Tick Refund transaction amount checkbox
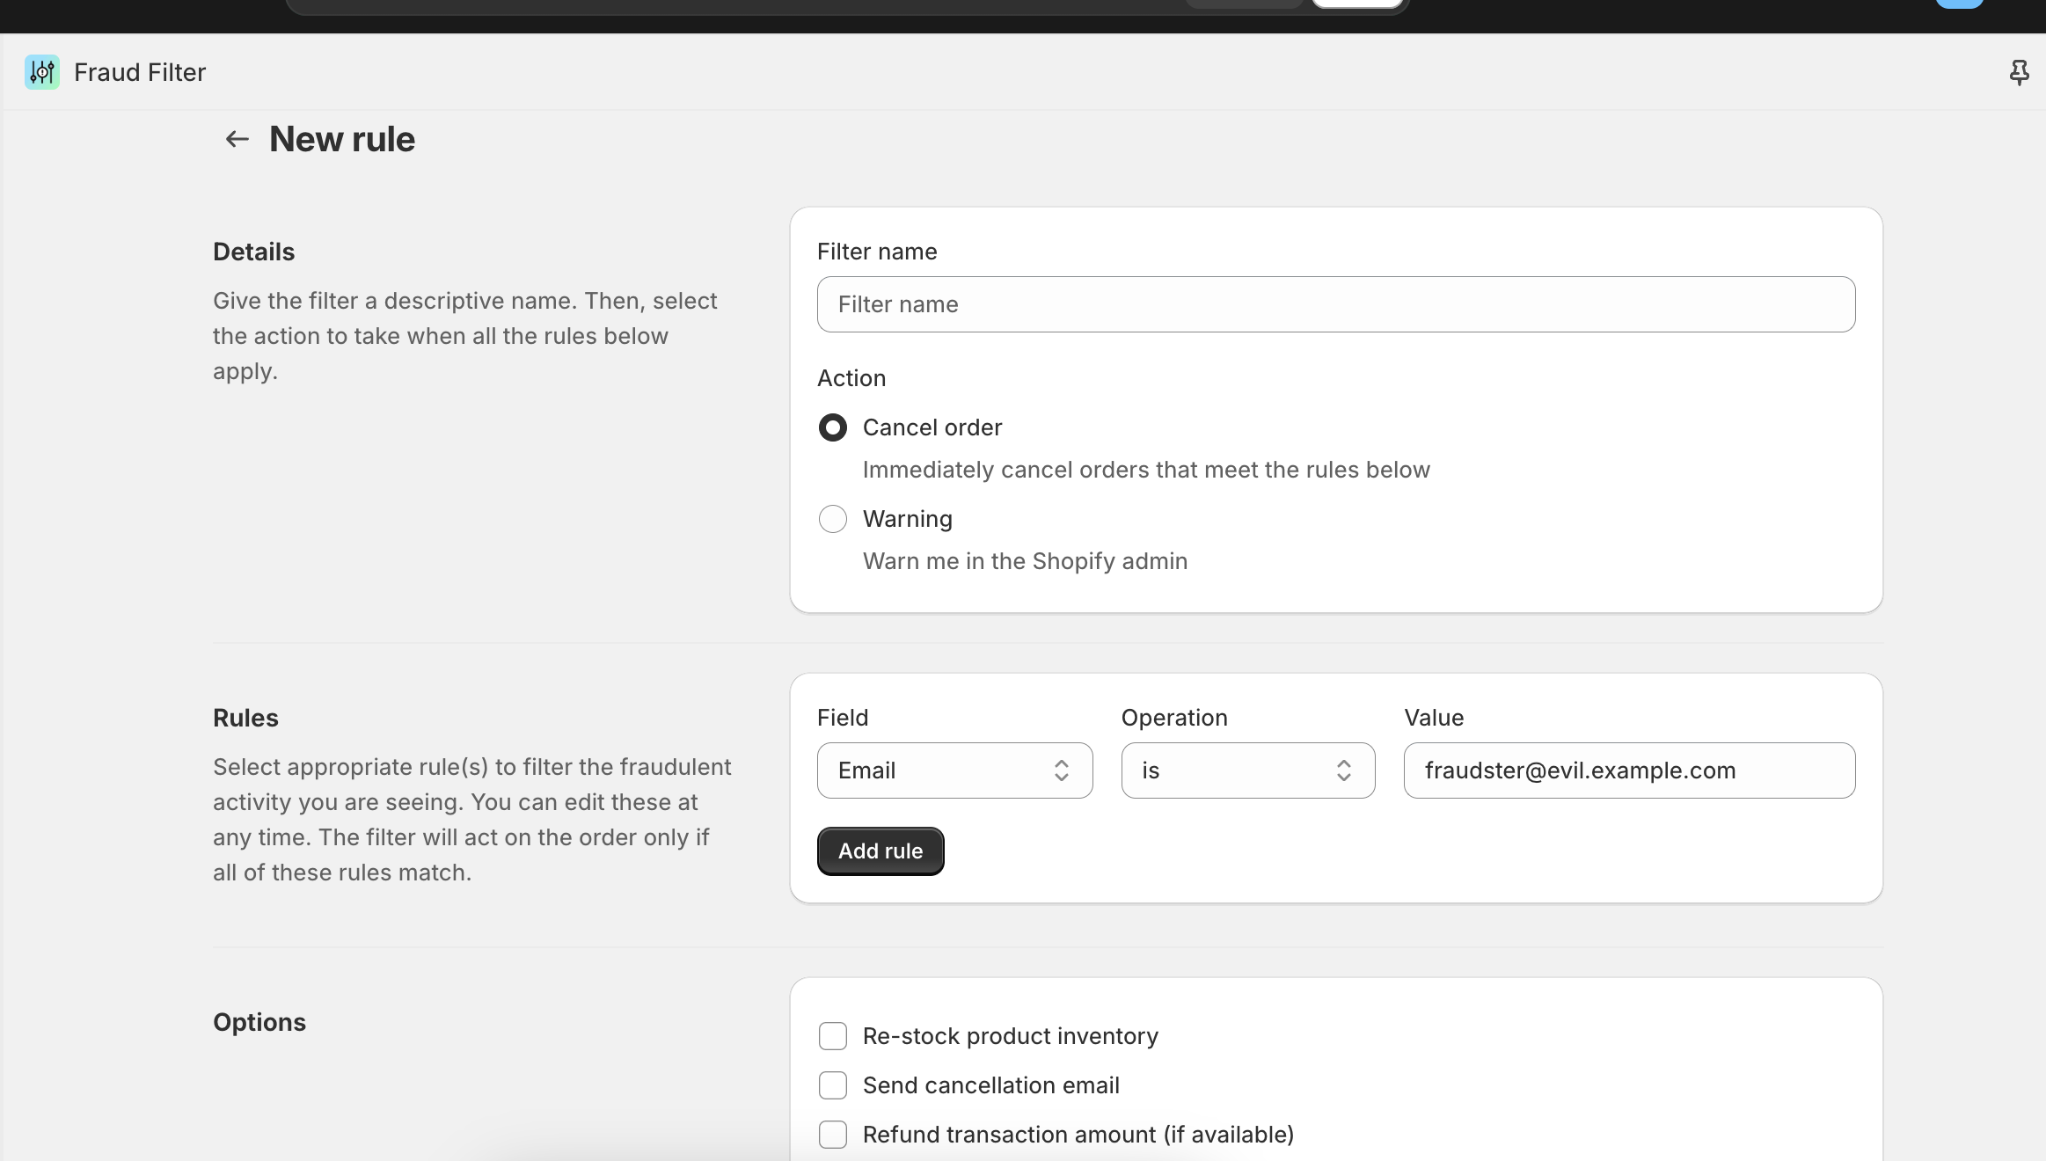The image size is (2046, 1161). click(832, 1135)
